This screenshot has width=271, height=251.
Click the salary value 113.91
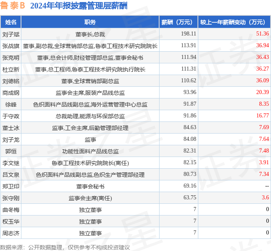click(189, 45)
